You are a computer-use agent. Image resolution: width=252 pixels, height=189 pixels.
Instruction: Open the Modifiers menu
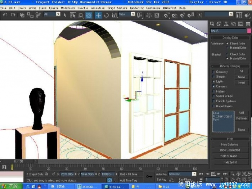click(68, 8)
